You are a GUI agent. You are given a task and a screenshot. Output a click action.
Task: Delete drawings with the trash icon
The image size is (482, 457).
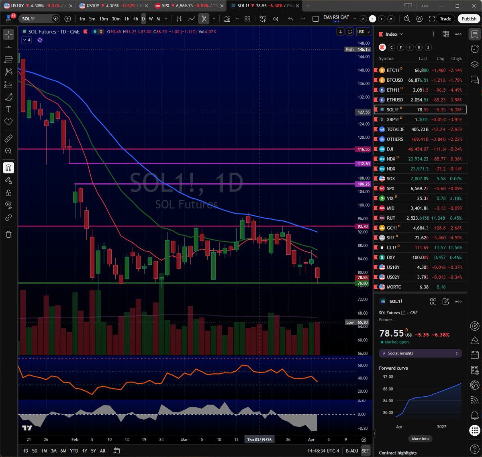8,234
